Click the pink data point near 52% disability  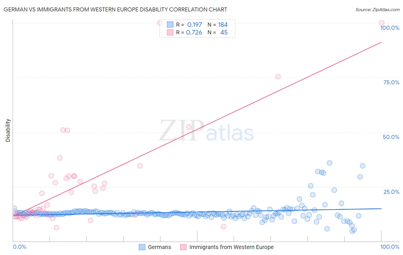pos(189,127)
